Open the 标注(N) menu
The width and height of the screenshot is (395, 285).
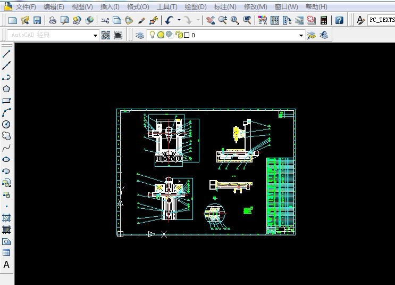click(x=225, y=7)
